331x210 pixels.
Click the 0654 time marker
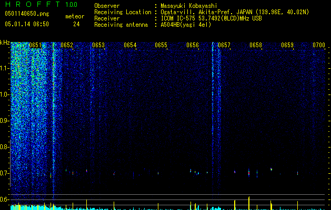pyautogui.click(x=130, y=45)
